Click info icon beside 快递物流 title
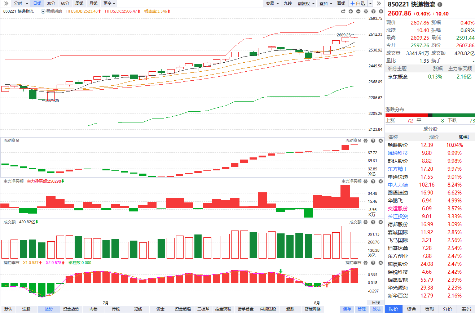 440,5
